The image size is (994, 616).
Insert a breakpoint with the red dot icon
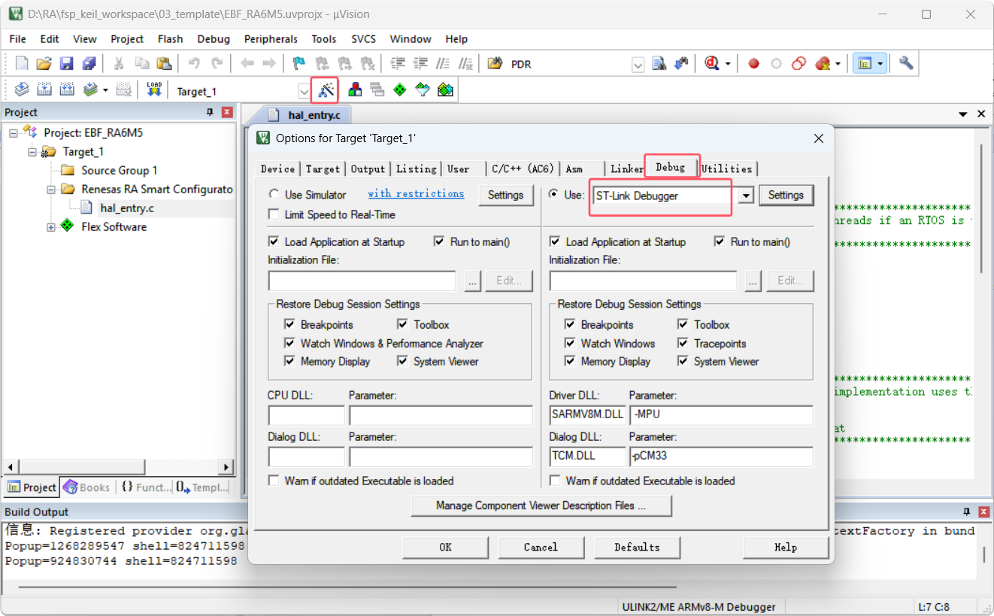753,64
